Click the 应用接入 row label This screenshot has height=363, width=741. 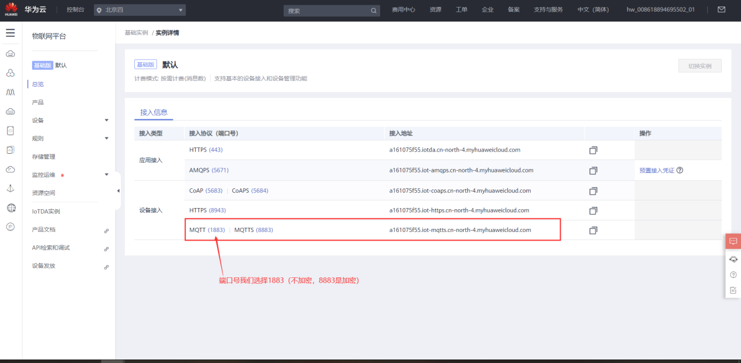point(151,160)
